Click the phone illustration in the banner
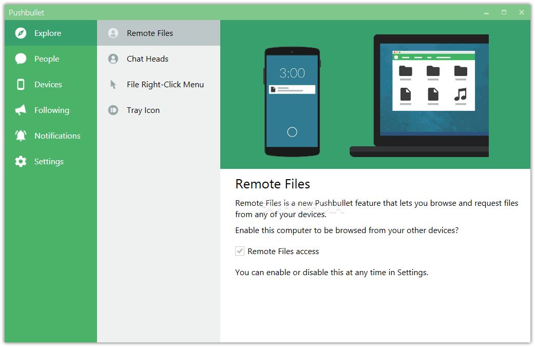The height and width of the screenshot is (347, 535). (x=292, y=102)
